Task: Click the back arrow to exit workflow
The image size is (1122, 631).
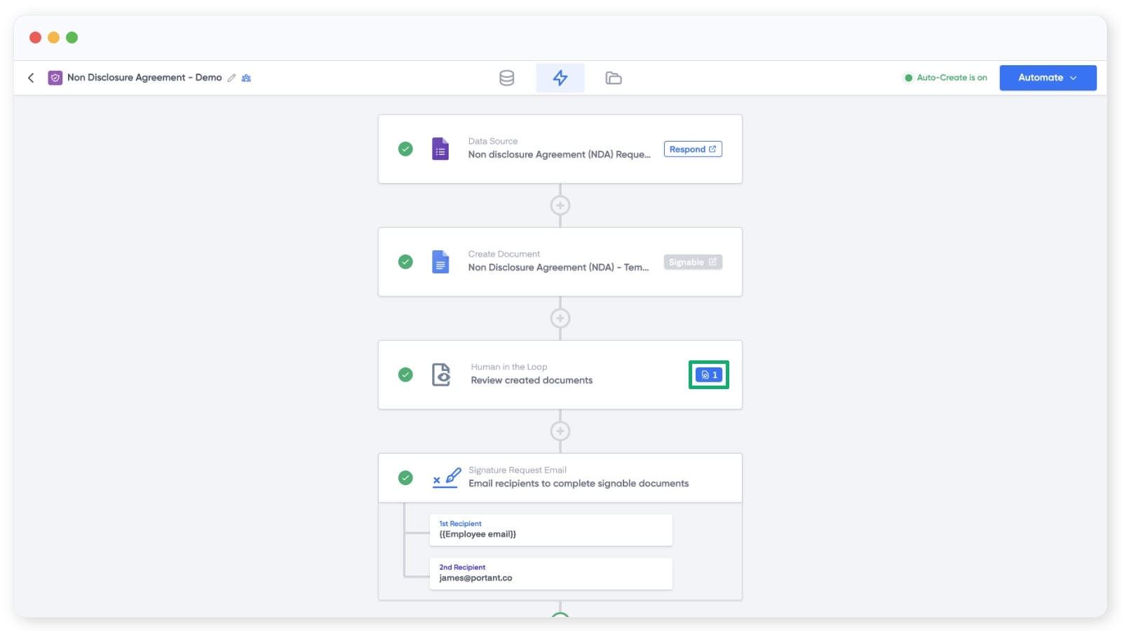Action: point(31,78)
